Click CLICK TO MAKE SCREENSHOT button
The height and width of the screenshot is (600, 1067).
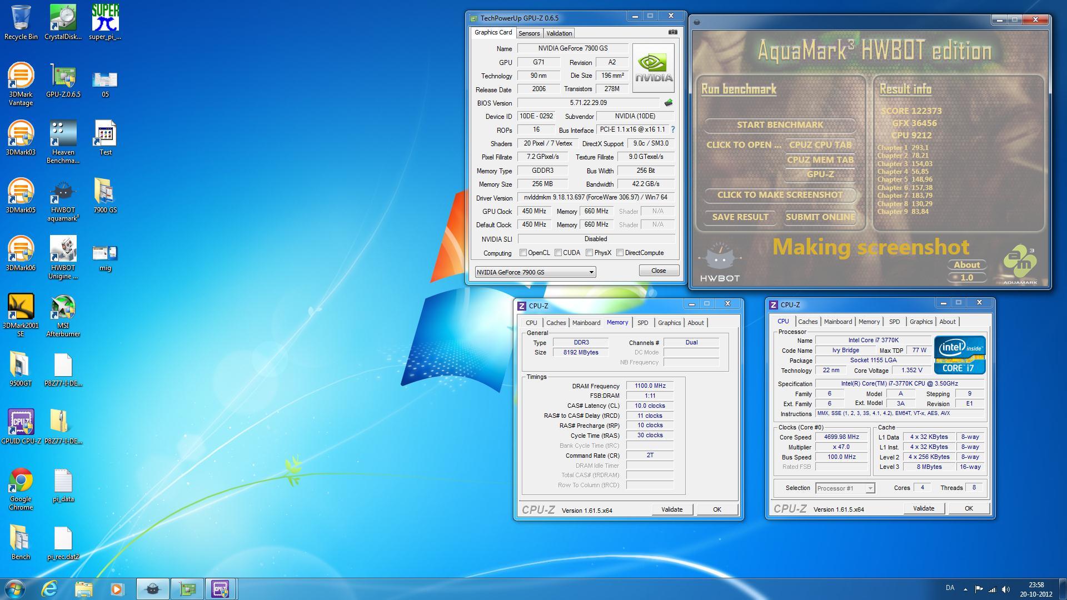coord(780,194)
